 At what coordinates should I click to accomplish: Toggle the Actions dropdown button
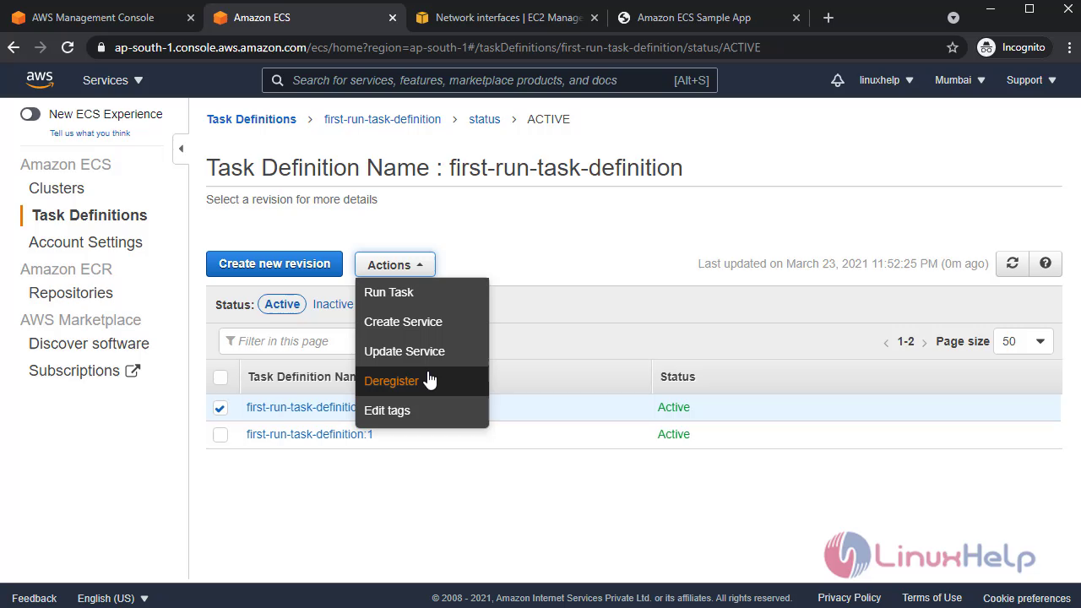(x=395, y=264)
